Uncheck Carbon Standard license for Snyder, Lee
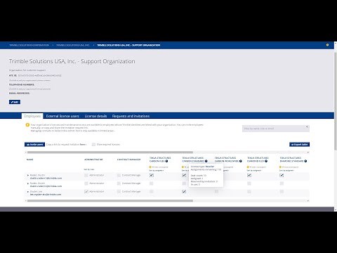337x253 pixels. click(x=184, y=192)
